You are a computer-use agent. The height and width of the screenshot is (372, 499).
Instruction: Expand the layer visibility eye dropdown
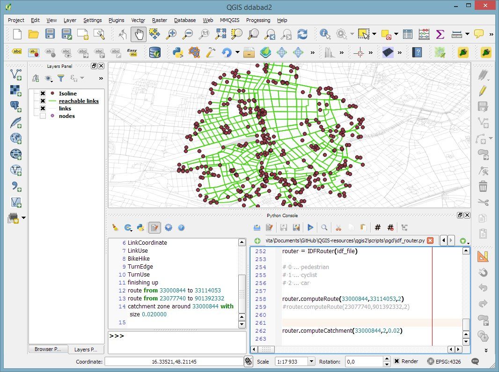(x=49, y=78)
